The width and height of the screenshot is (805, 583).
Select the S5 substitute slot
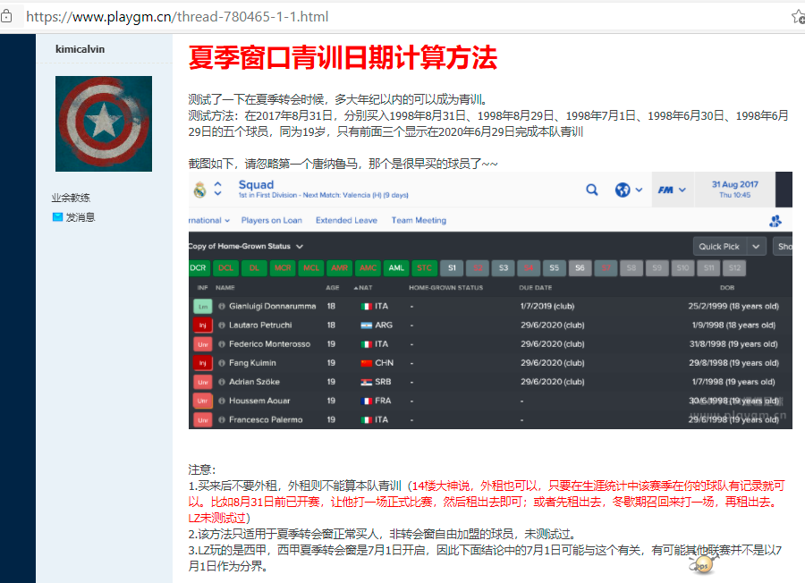point(555,268)
